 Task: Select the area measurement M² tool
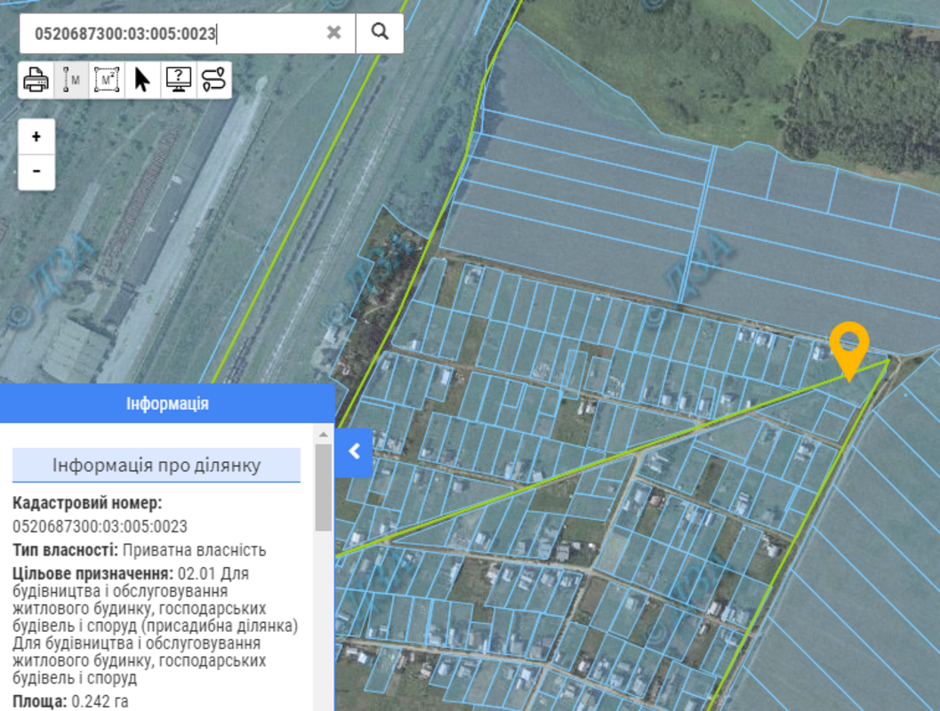[108, 81]
